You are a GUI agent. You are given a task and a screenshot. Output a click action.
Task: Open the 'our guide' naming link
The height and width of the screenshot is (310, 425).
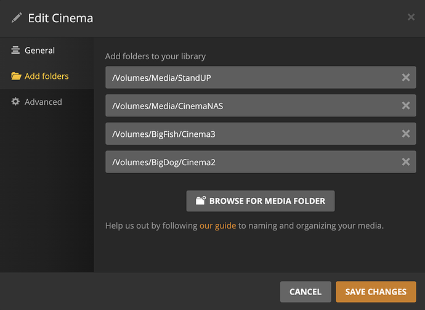(x=217, y=226)
